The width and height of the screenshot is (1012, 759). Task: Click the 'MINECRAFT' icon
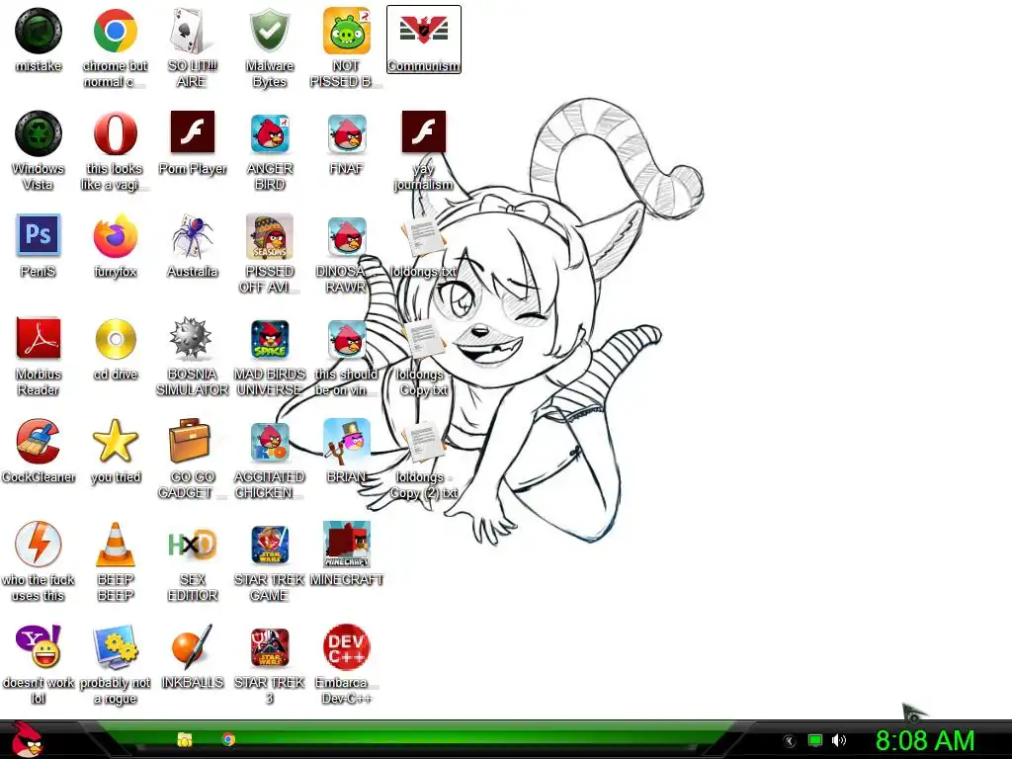[x=347, y=545]
